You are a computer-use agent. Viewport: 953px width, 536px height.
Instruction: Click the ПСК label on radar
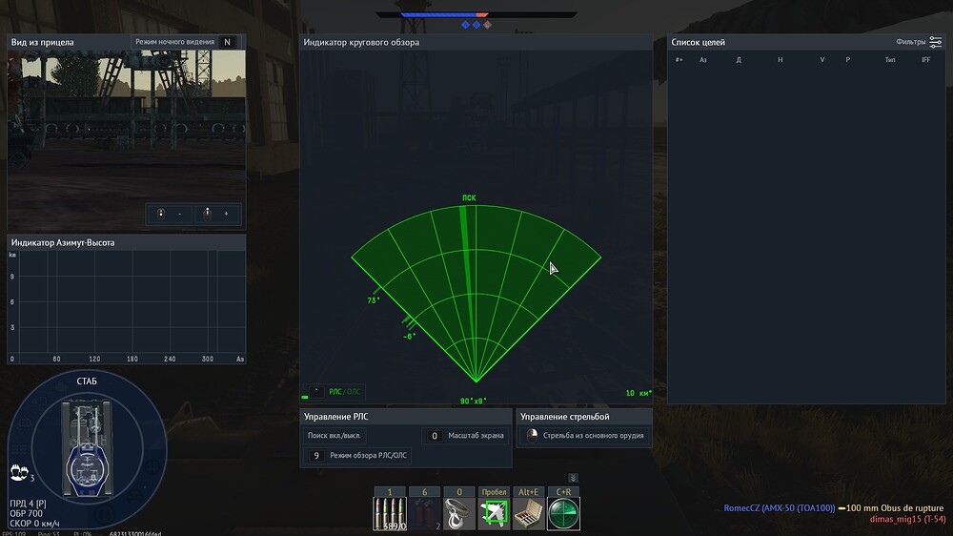[469, 197]
